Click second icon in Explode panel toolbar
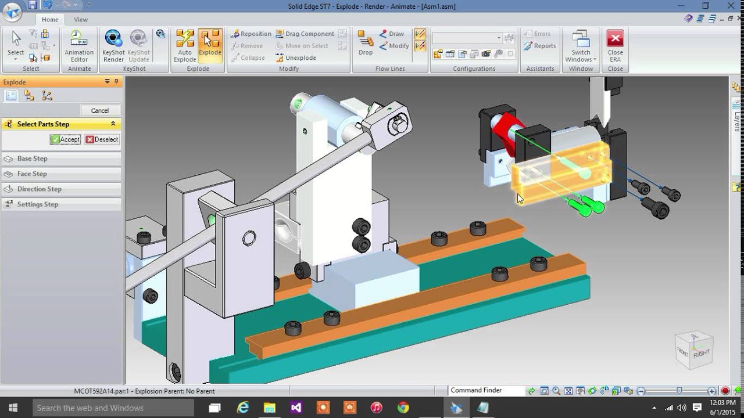Image resolution: width=744 pixels, height=418 pixels. pyautogui.click(x=29, y=96)
